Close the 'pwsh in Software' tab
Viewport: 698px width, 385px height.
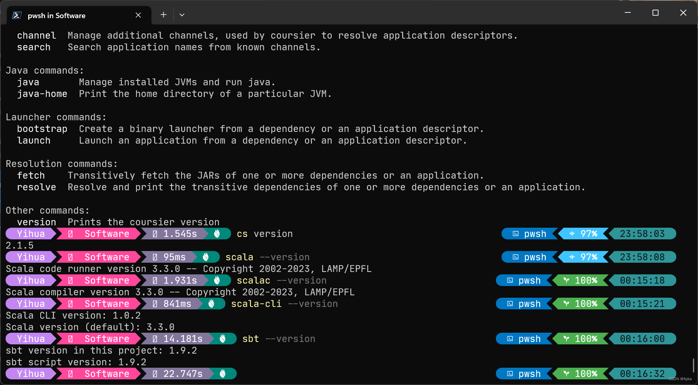[x=138, y=15]
